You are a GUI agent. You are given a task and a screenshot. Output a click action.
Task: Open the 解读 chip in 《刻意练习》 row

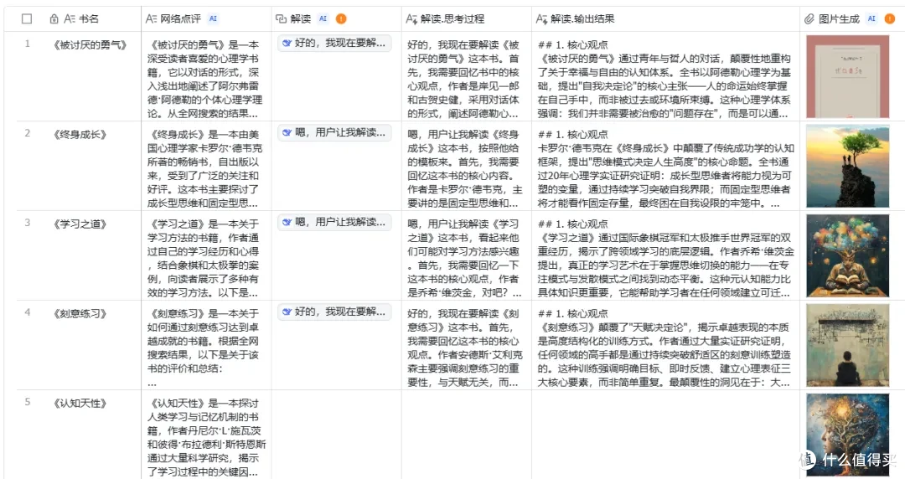334,312
